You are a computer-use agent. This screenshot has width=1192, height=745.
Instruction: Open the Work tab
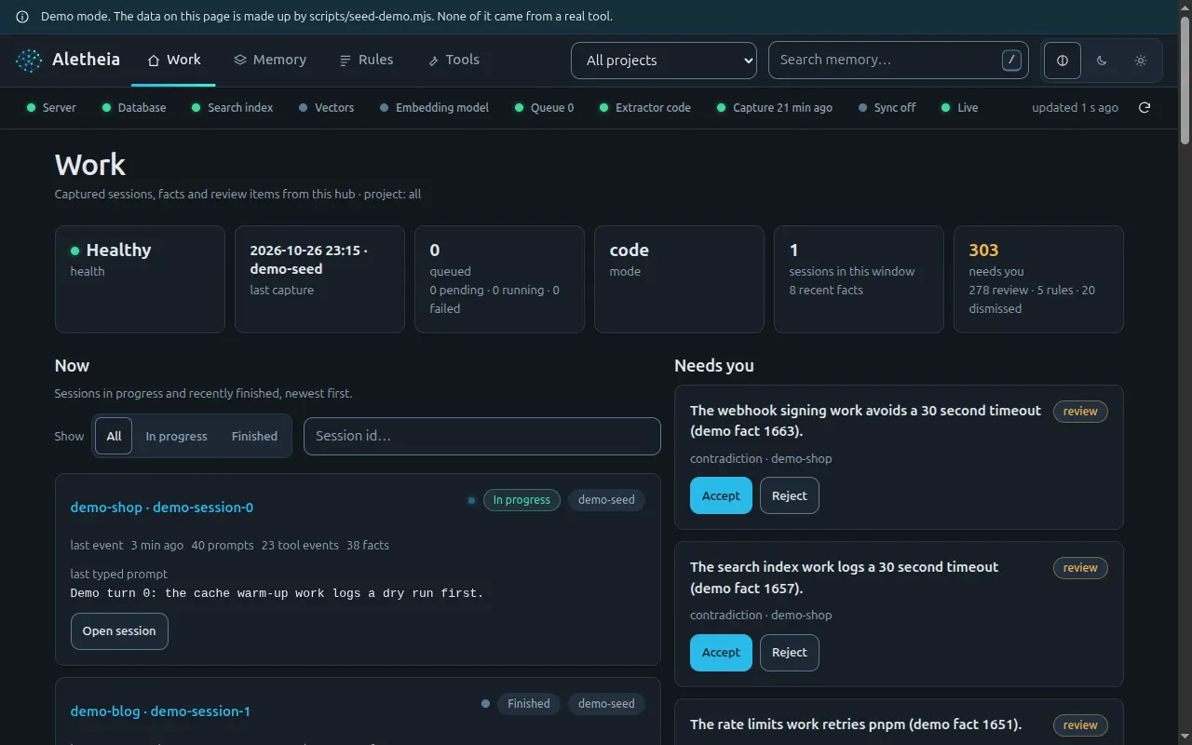(x=174, y=60)
